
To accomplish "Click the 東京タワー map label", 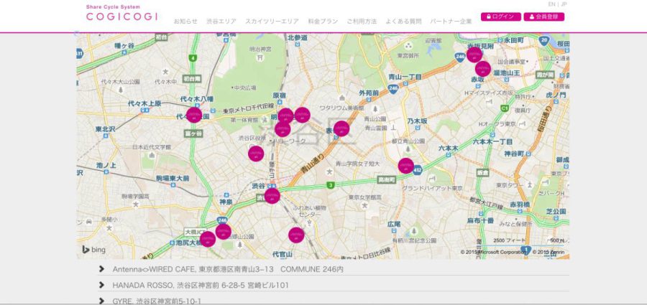I will (x=510, y=185).
